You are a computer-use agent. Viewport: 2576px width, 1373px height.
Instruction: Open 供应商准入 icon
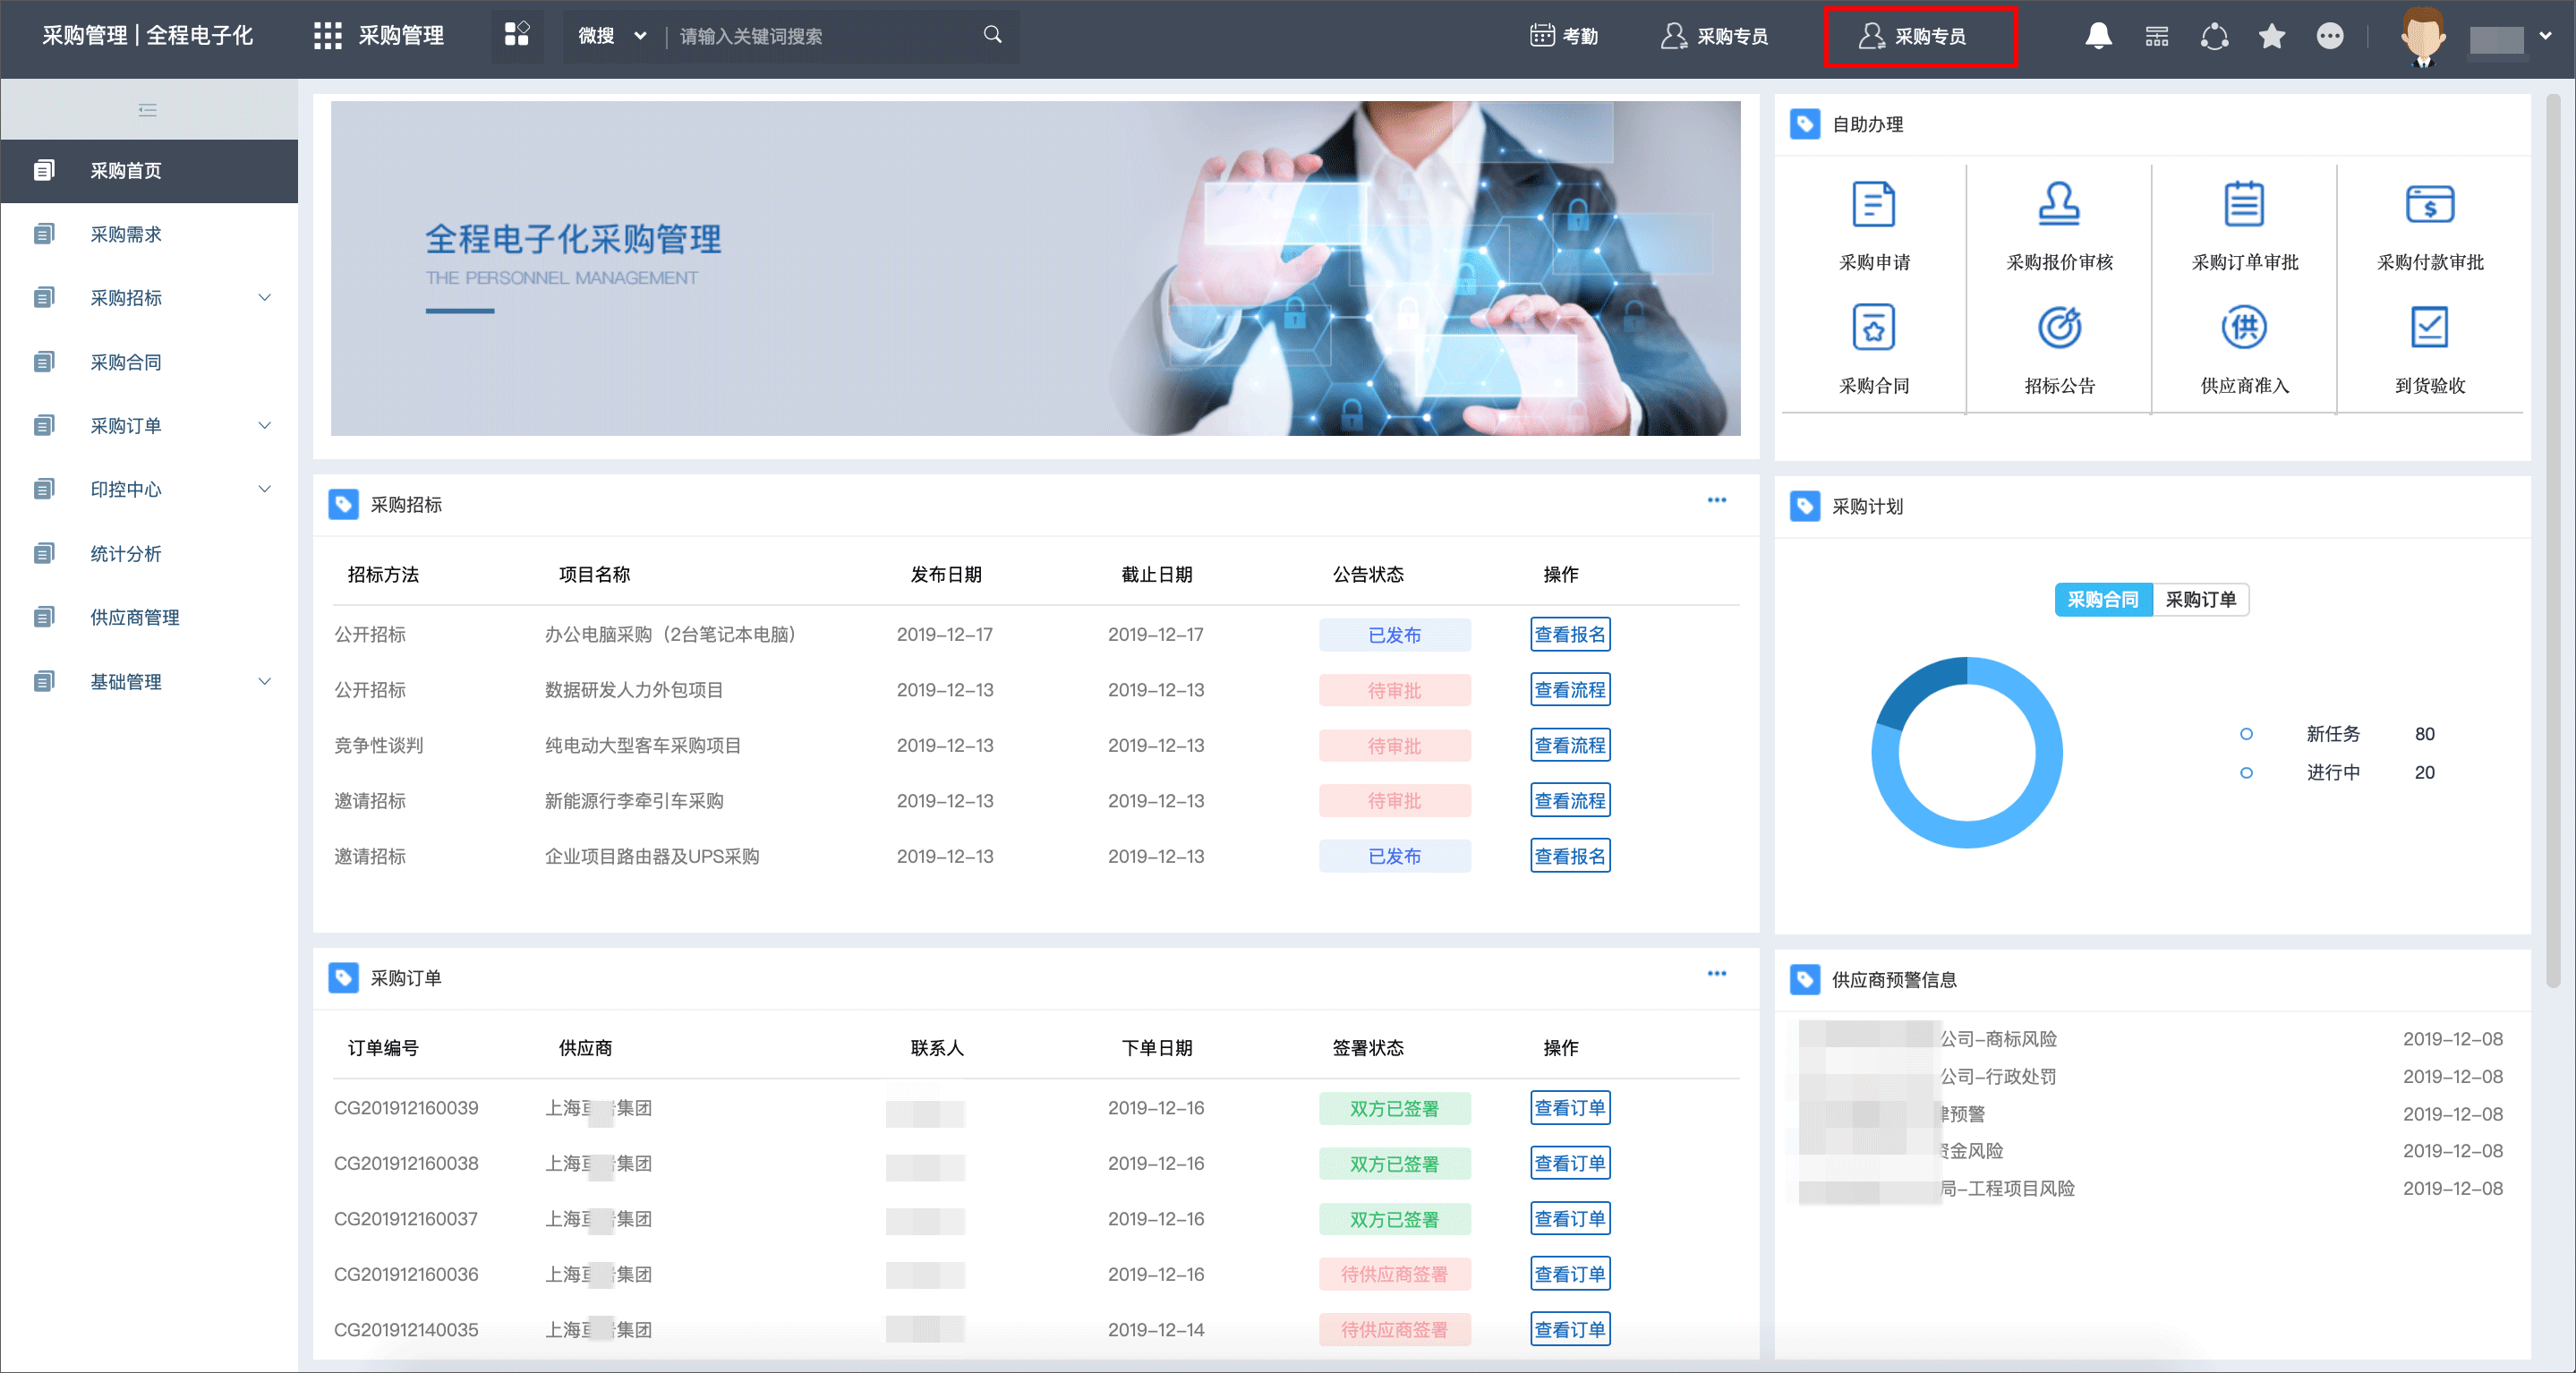pos(2244,327)
